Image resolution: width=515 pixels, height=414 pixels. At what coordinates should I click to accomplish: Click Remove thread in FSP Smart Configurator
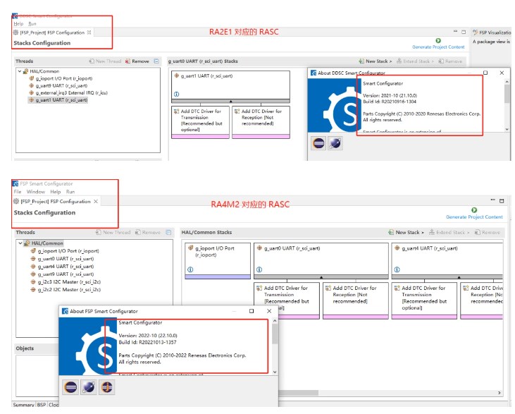coord(148,233)
